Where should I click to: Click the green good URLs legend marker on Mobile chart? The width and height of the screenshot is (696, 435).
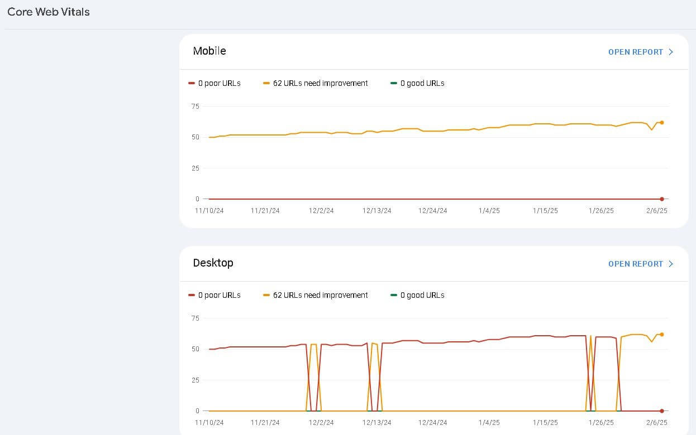pos(395,83)
